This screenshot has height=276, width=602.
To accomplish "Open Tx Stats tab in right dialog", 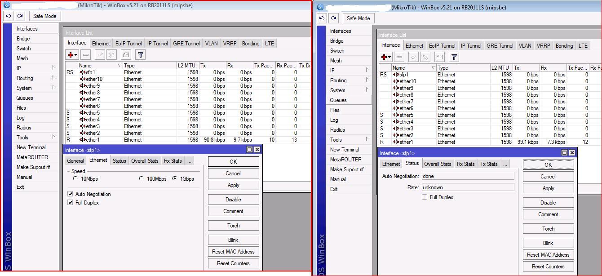I will point(489,164).
